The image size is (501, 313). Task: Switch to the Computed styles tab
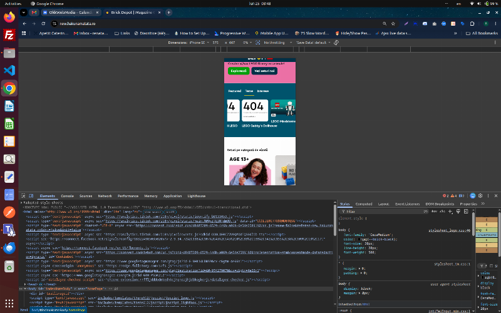(364, 203)
